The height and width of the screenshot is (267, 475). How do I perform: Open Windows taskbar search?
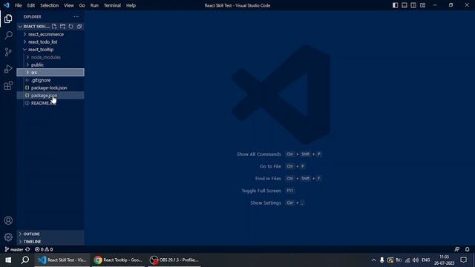pyautogui.click(x=25, y=260)
